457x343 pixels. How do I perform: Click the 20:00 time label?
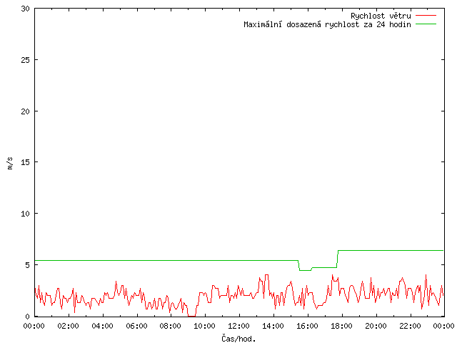[376, 326]
